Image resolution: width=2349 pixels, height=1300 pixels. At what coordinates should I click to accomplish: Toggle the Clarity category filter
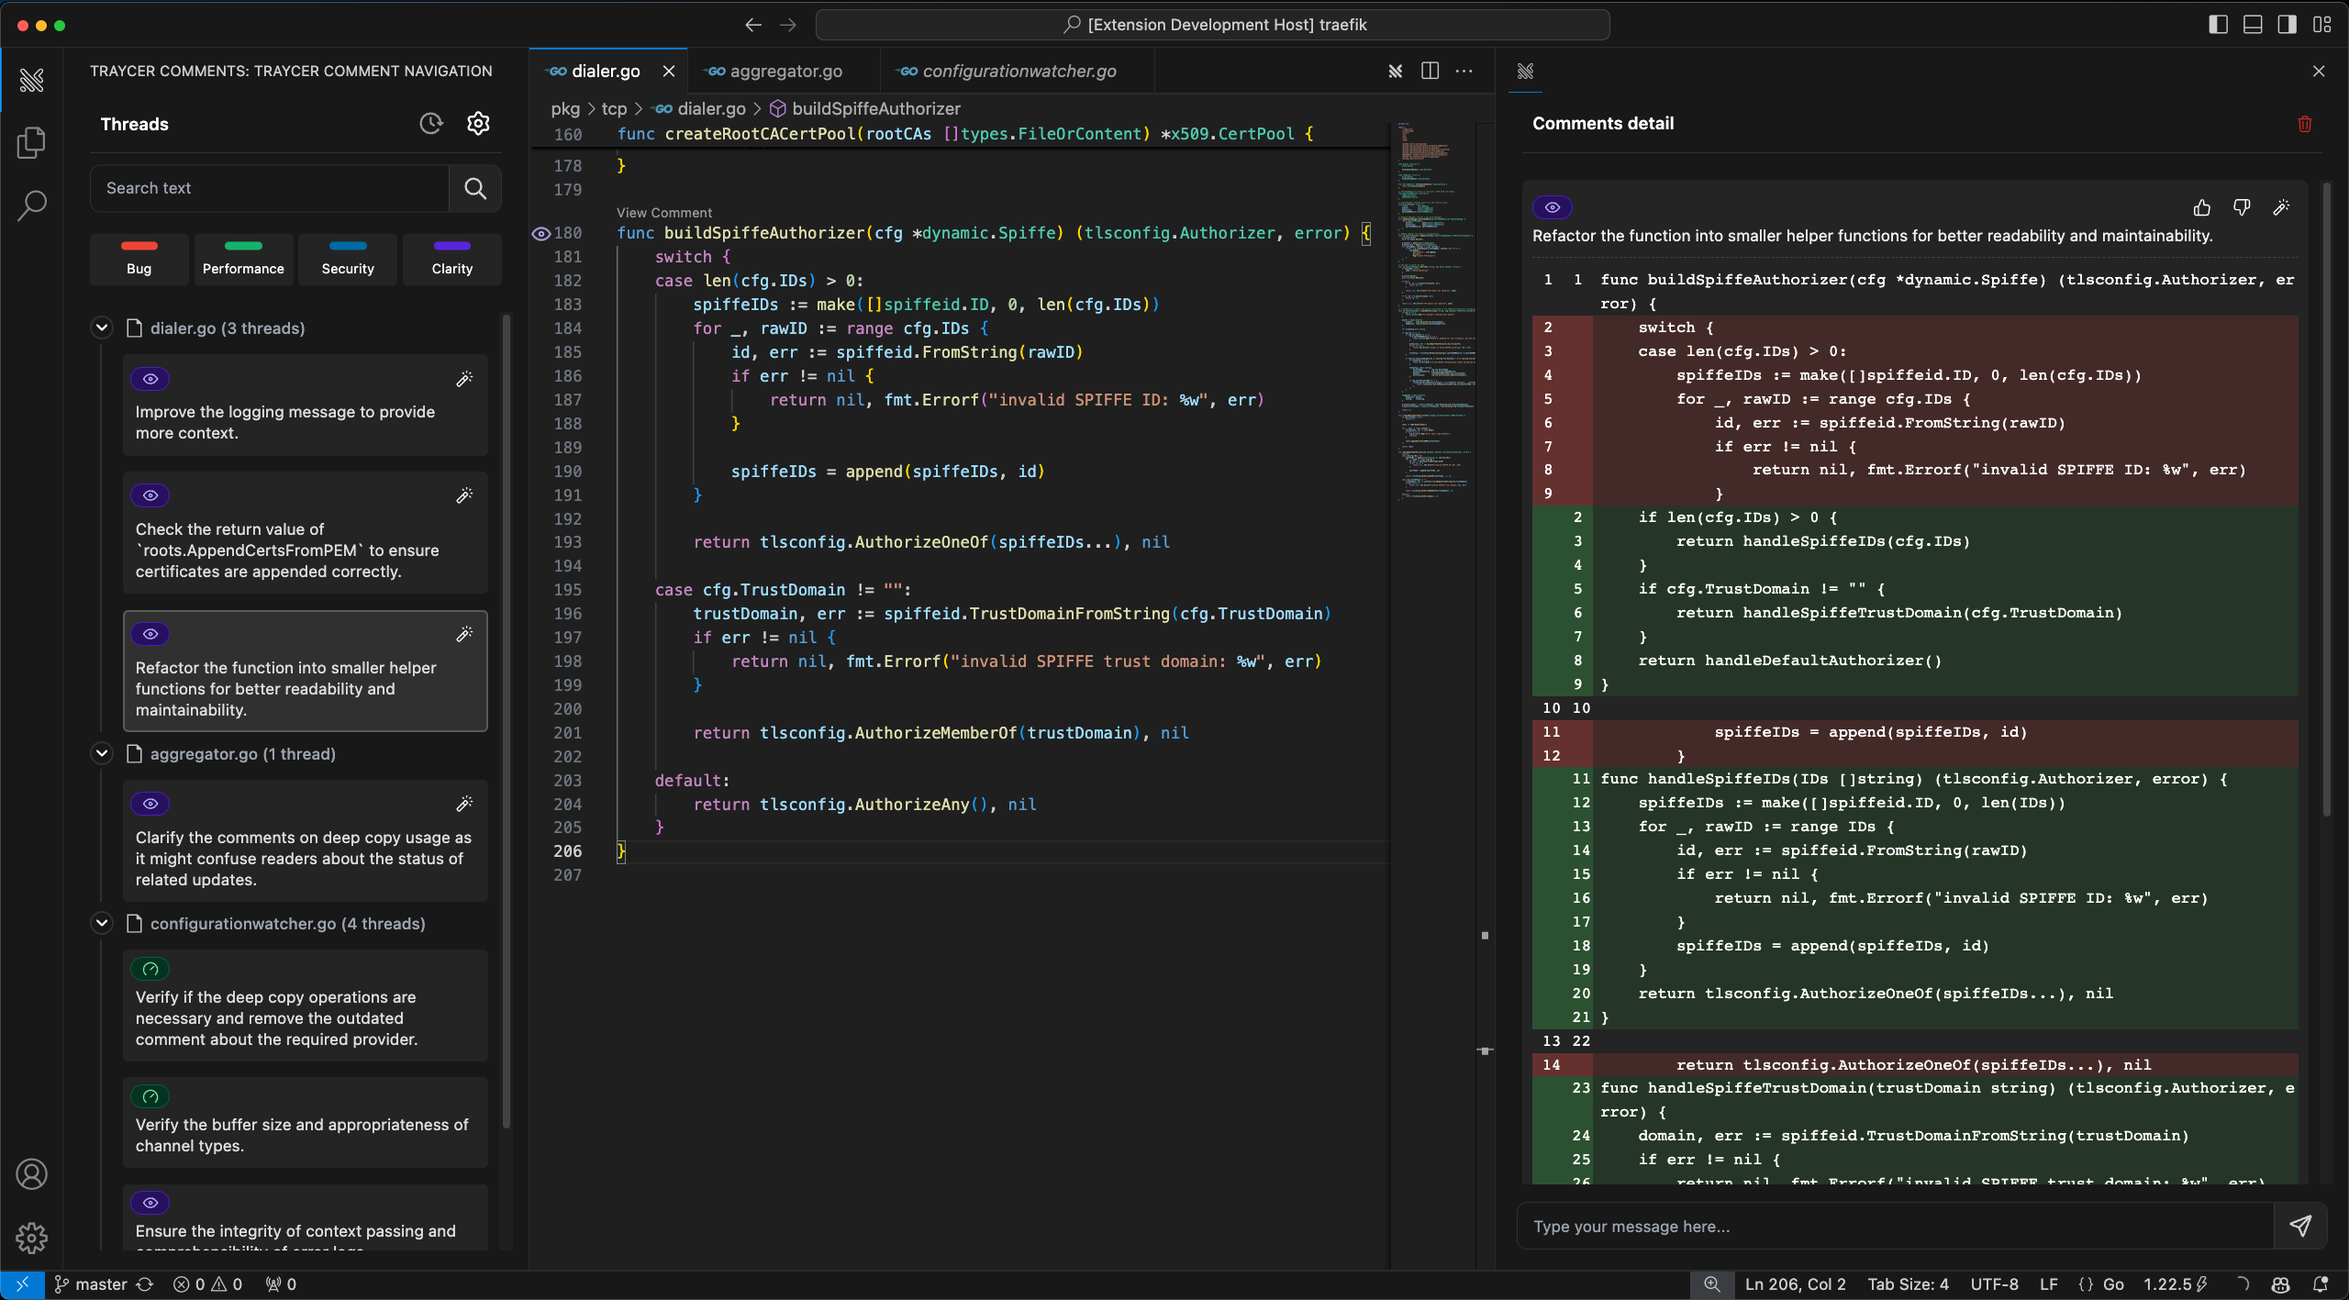(452, 259)
